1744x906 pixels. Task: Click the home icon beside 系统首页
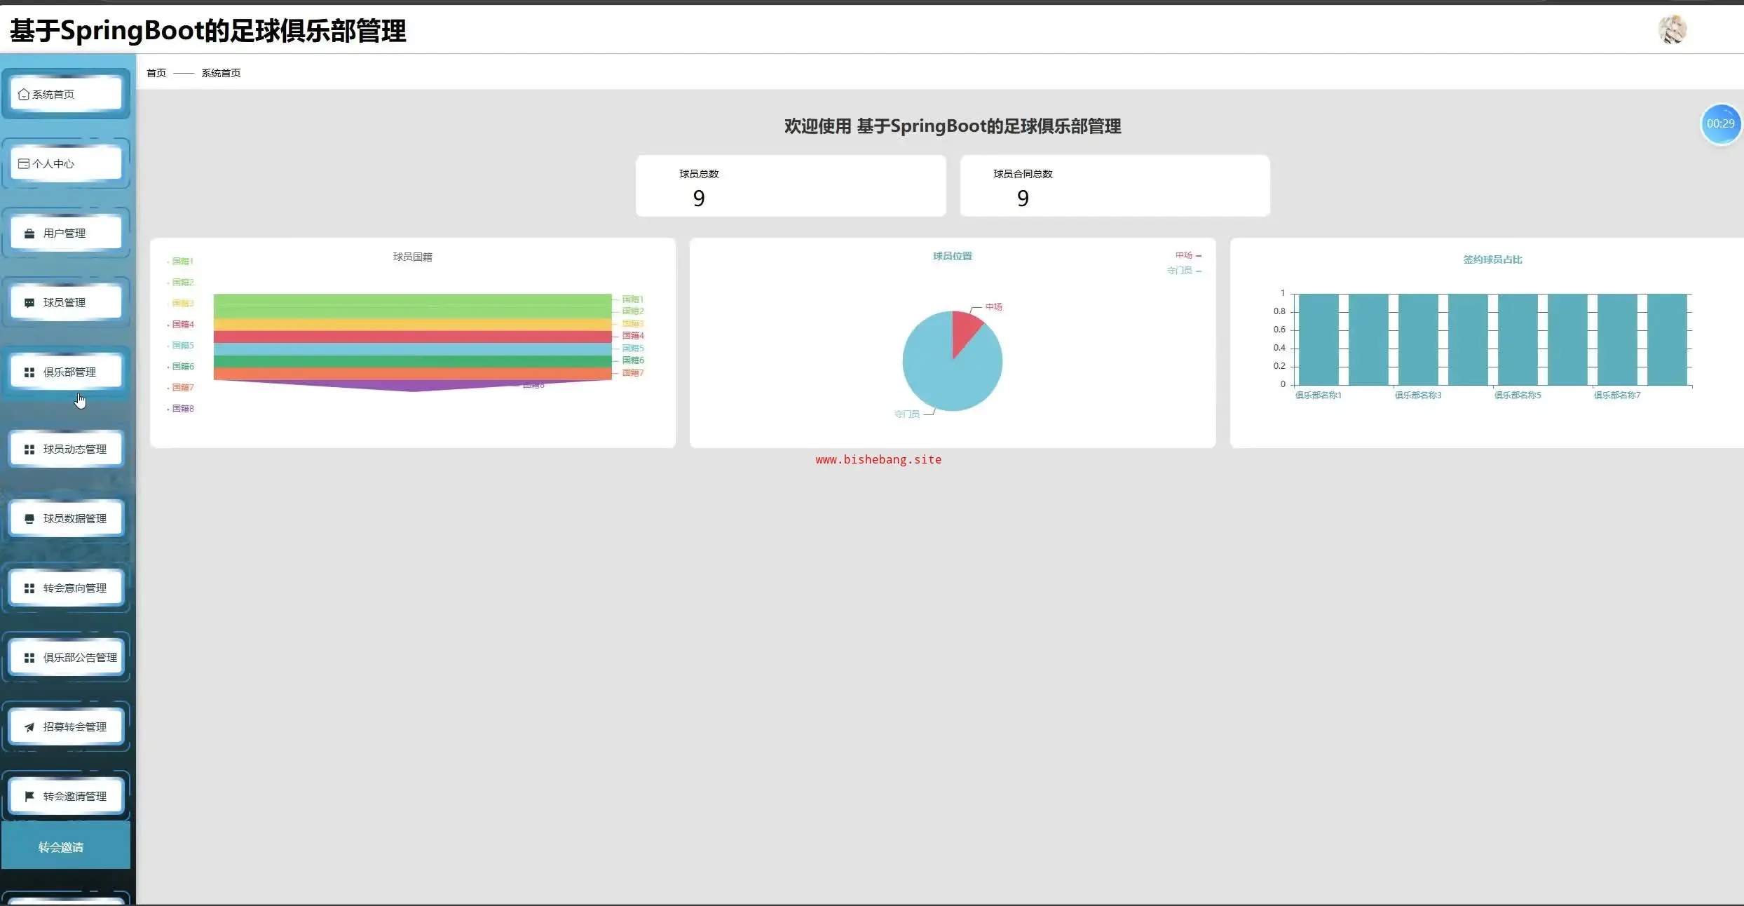coord(24,94)
